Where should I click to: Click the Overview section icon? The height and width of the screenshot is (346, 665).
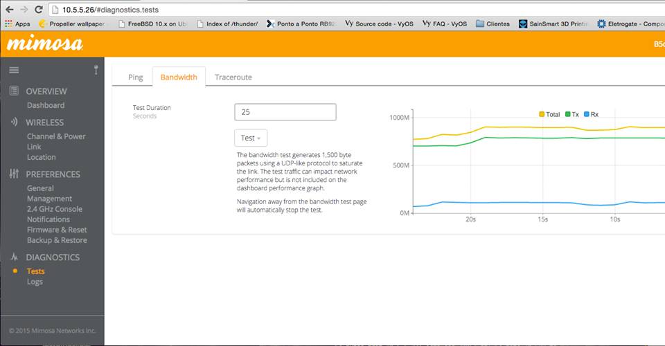pos(14,91)
